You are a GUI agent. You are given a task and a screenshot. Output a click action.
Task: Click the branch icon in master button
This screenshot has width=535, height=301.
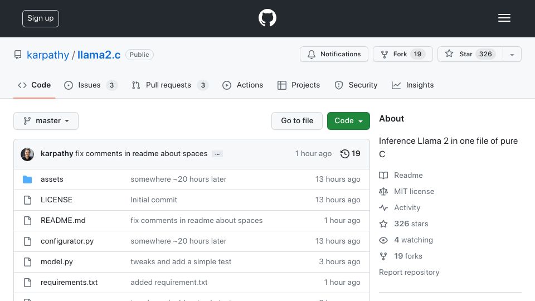pyautogui.click(x=27, y=121)
